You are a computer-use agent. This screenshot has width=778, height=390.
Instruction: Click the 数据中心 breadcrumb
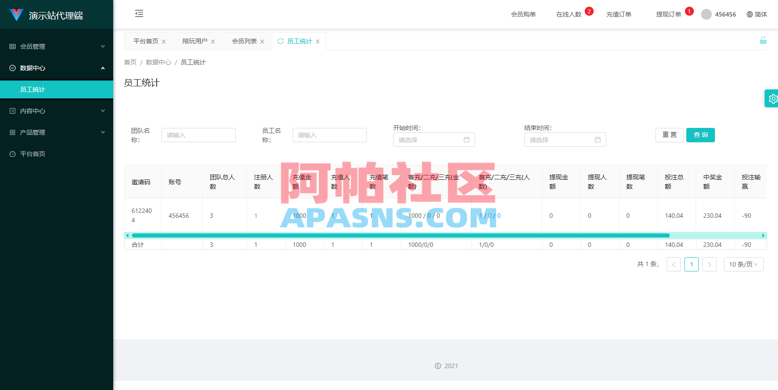point(158,62)
